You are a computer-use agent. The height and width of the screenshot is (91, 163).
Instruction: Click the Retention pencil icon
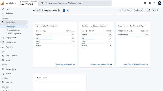coord(3,47)
